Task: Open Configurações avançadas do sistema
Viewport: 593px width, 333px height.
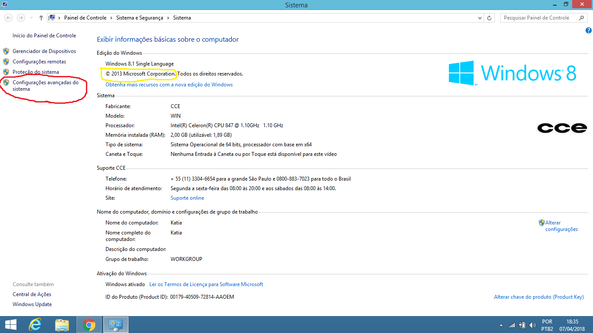Action: click(x=46, y=86)
